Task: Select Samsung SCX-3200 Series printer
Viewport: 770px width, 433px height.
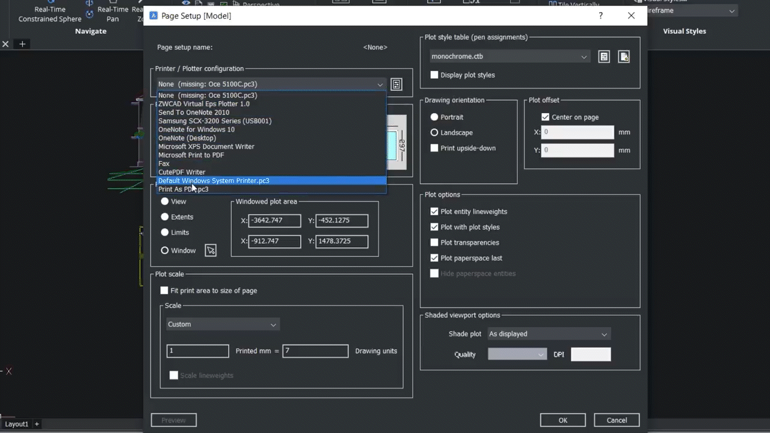Action: tap(271, 121)
